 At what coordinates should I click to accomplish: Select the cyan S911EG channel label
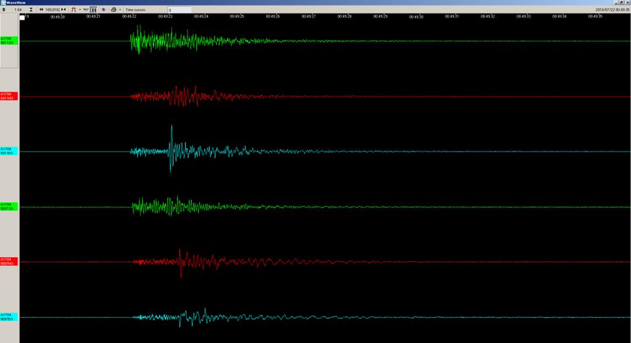coord(9,151)
